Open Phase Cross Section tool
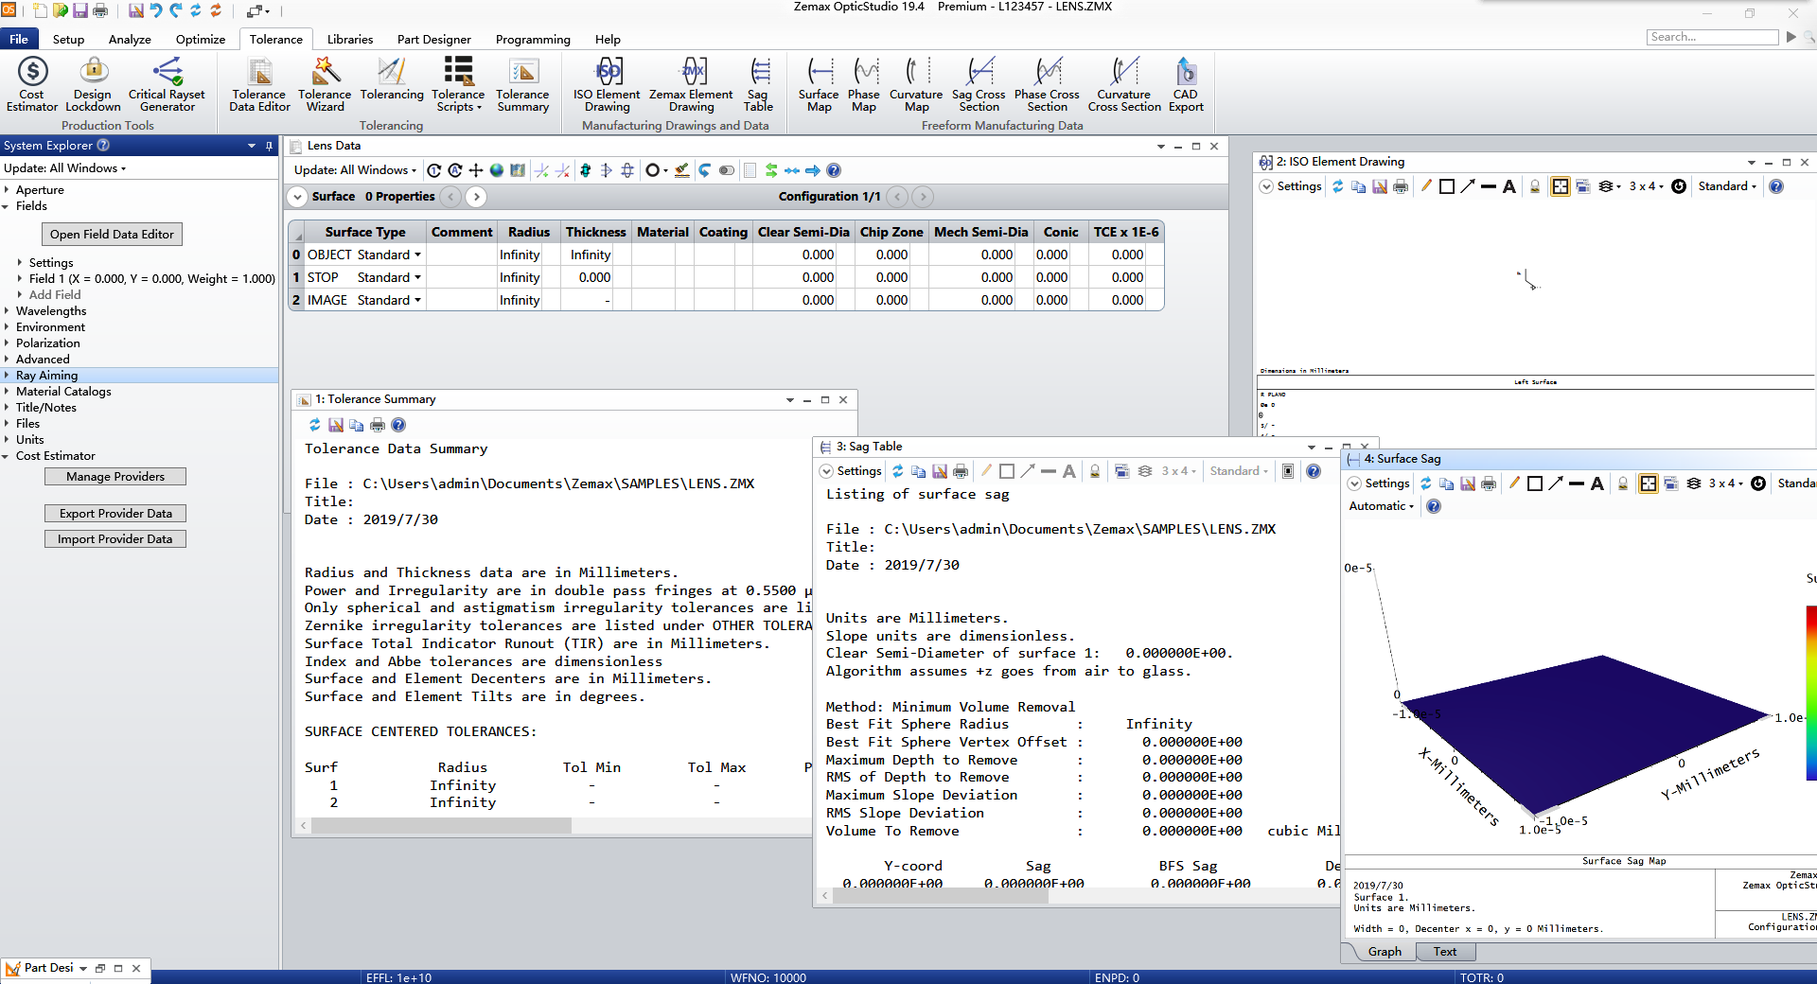Image resolution: width=1817 pixels, height=984 pixels. pos(1047,84)
